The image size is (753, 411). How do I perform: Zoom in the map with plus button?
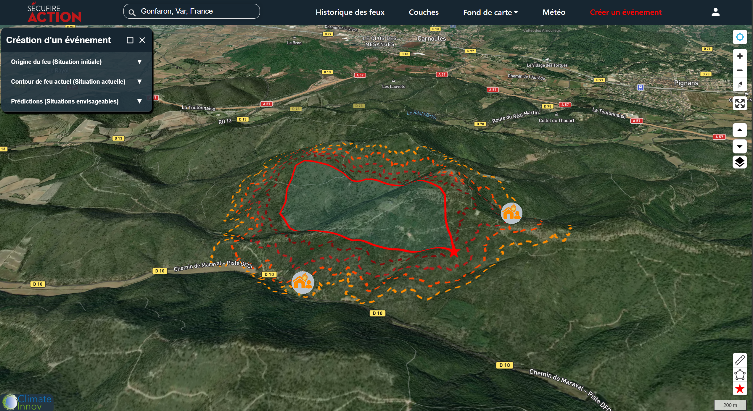[x=740, y=56]
